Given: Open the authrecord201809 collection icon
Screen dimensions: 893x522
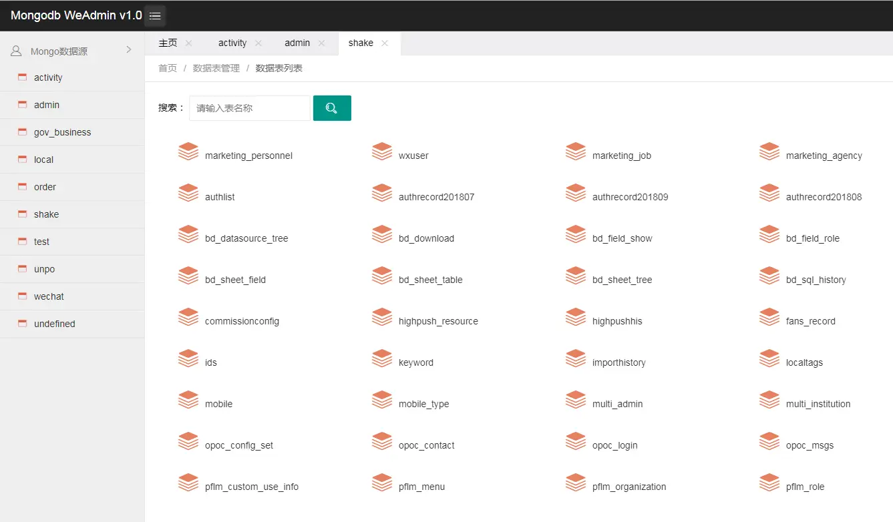Looking at the screenshot, I should [576, 193].
